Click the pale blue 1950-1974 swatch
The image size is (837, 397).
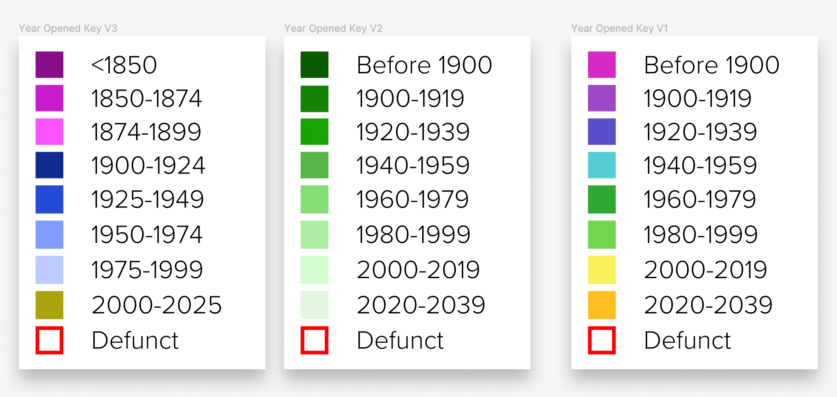coord(49,234)
